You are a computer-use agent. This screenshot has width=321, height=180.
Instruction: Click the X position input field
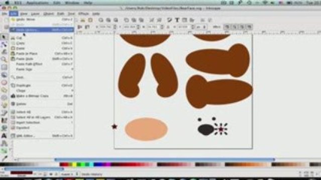pos(106,27)
